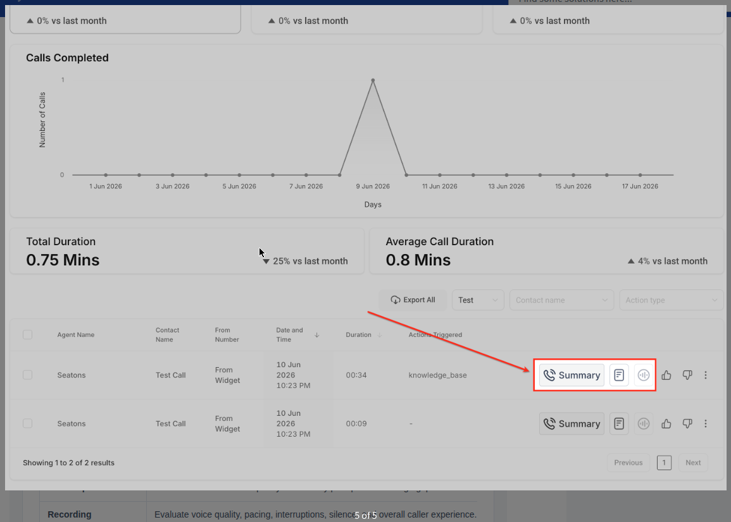731x522 pixels.
Task: Thumbs down the 00:09 call
Action: point(687,423)
